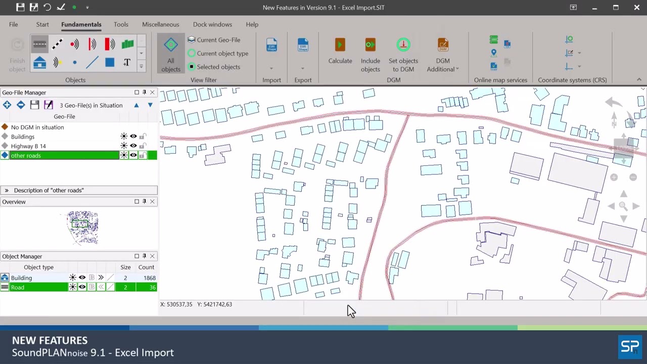647x364 pixels.
Task: Open the Help tab
Action: 252,24
